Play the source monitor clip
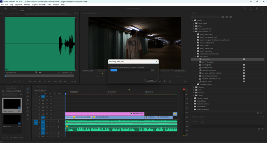The image size is (267, 143). (x=40, y=81)
